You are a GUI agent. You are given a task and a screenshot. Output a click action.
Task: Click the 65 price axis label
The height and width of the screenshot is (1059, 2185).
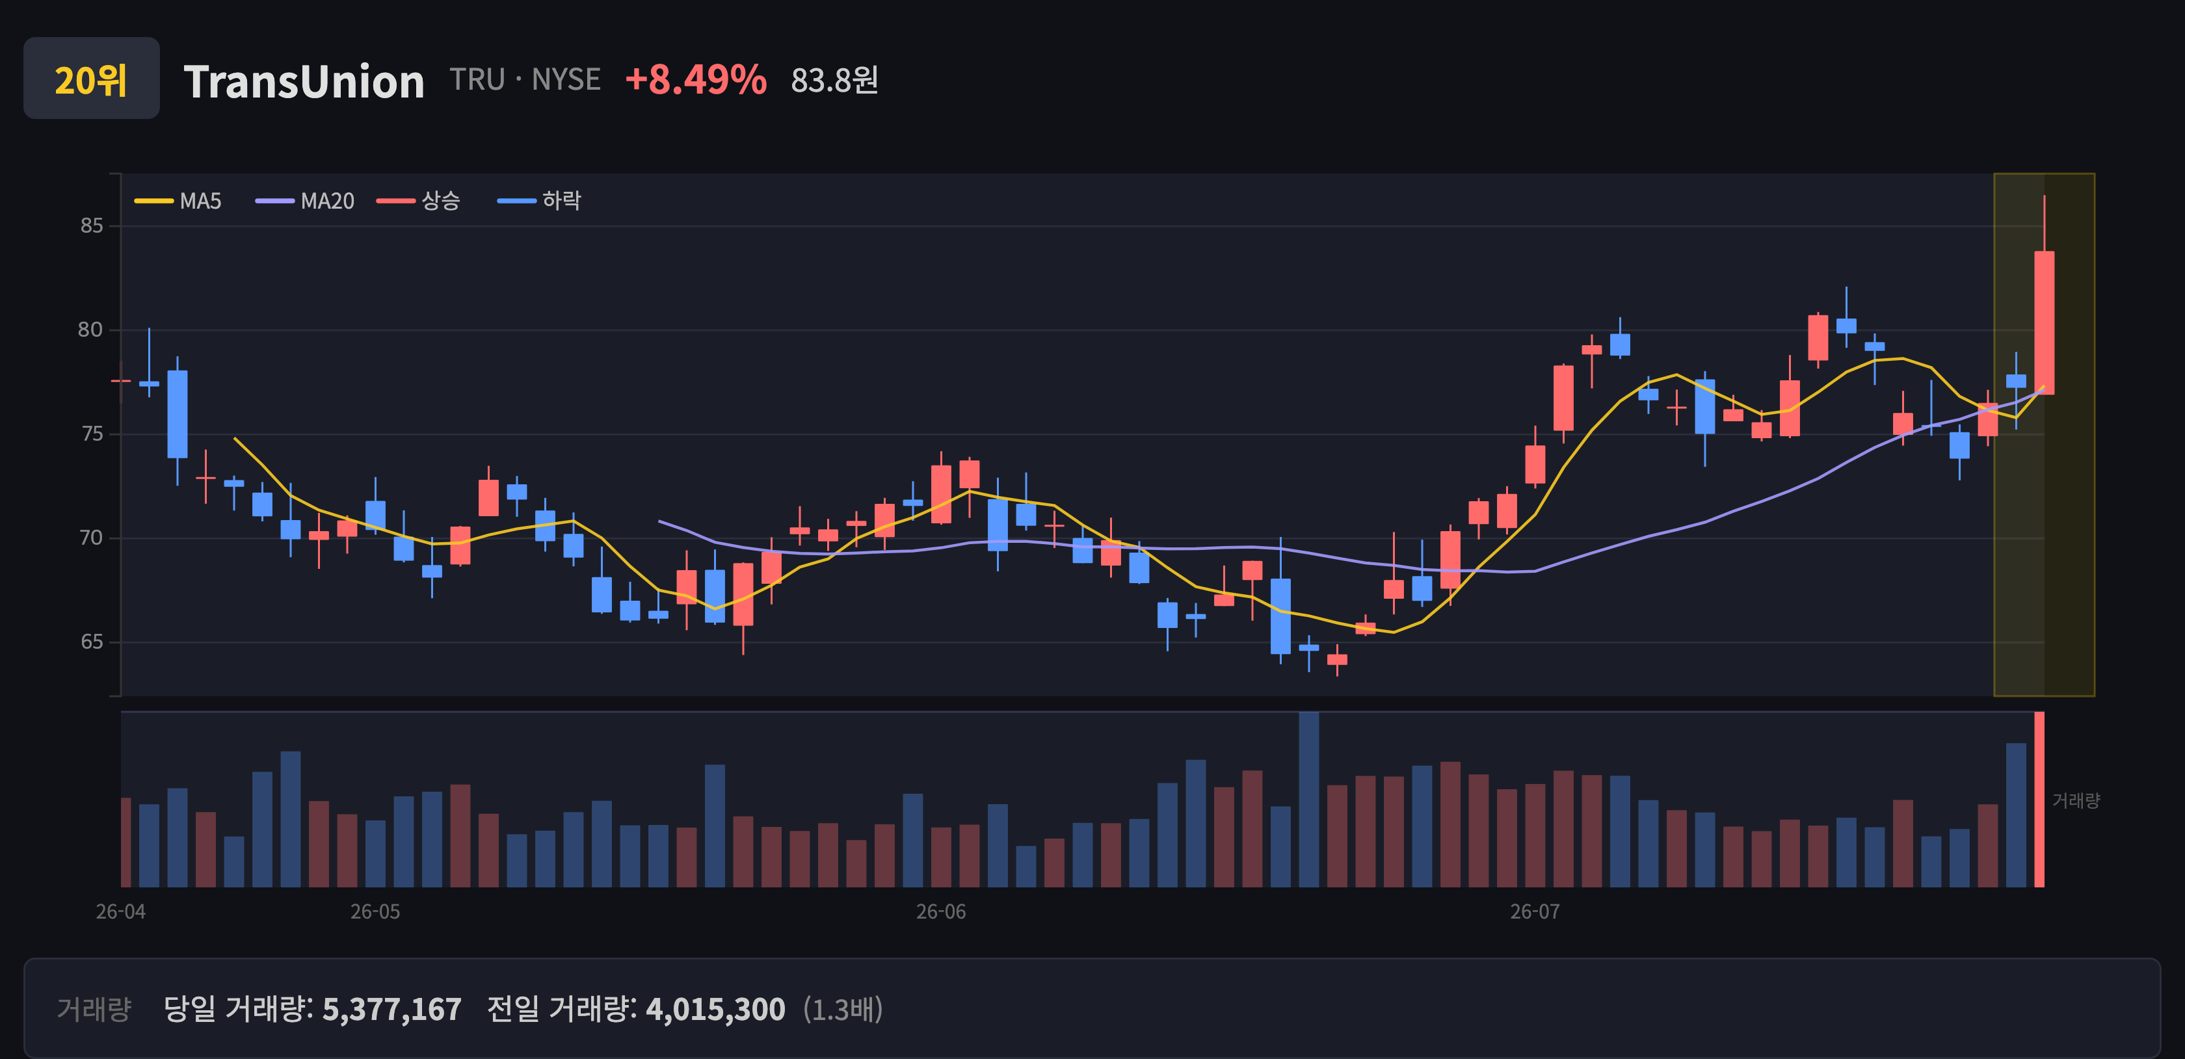click(92, 642)
